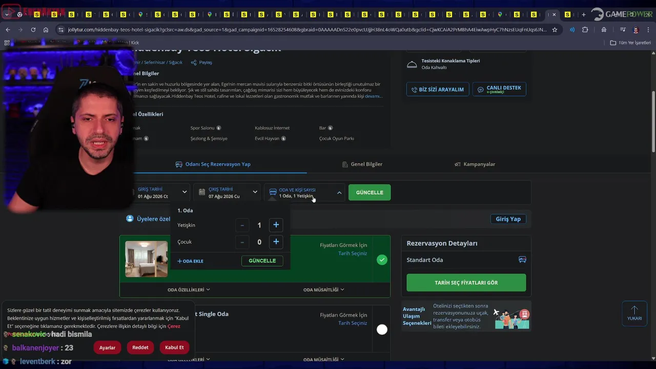Open the Çıkış Tarihi date dropdown
Viewport: 656px width, 369px height.
coord(228,193)
